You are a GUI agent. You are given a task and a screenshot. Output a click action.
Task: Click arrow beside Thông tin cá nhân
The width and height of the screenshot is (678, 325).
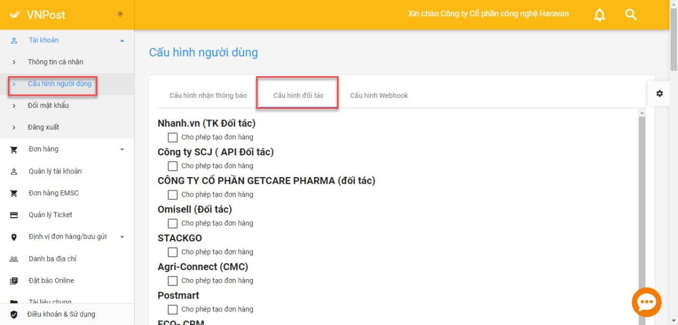click(x=14, y=62)
